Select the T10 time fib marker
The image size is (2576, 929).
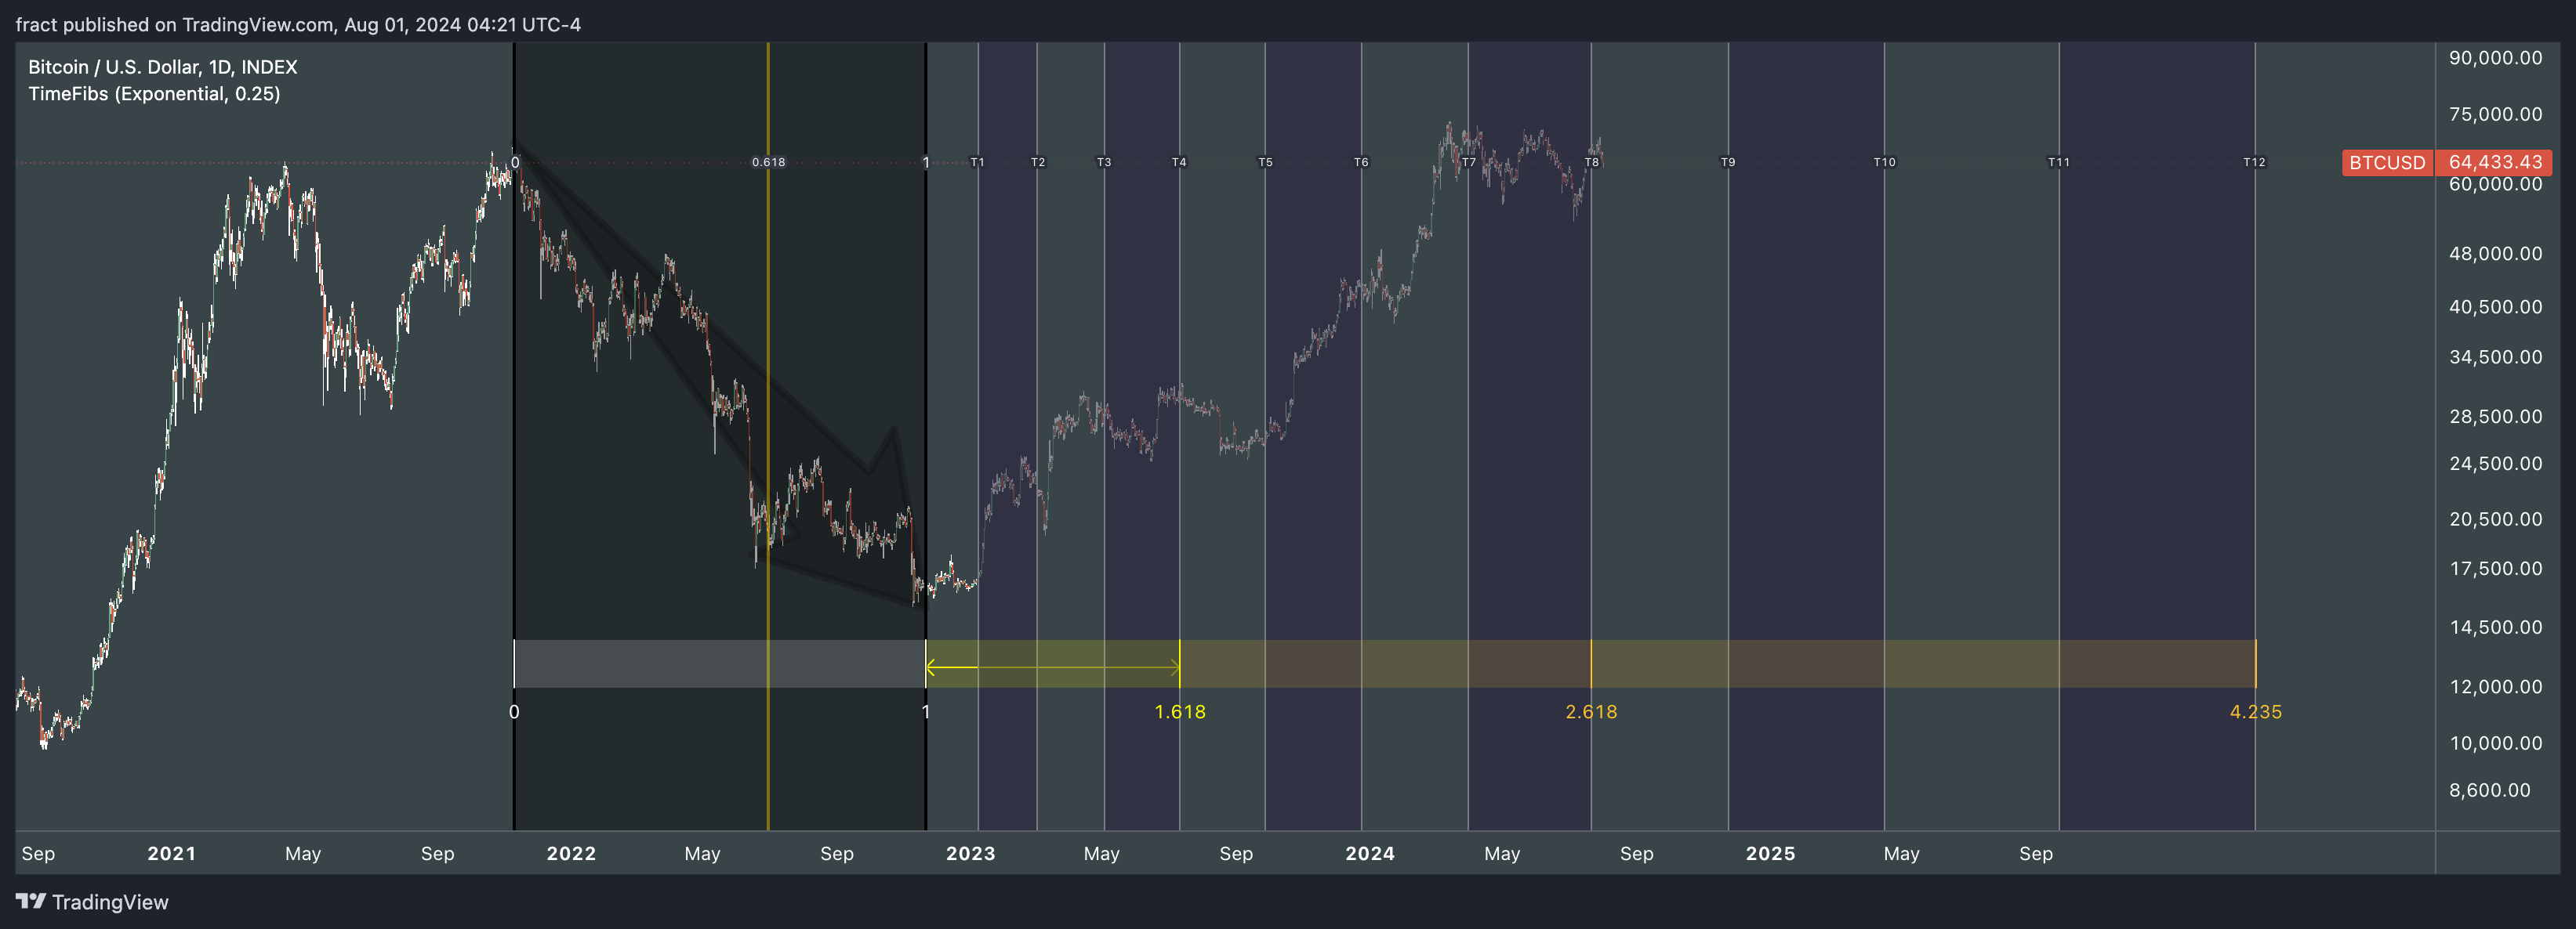[x=1884, y=162]
